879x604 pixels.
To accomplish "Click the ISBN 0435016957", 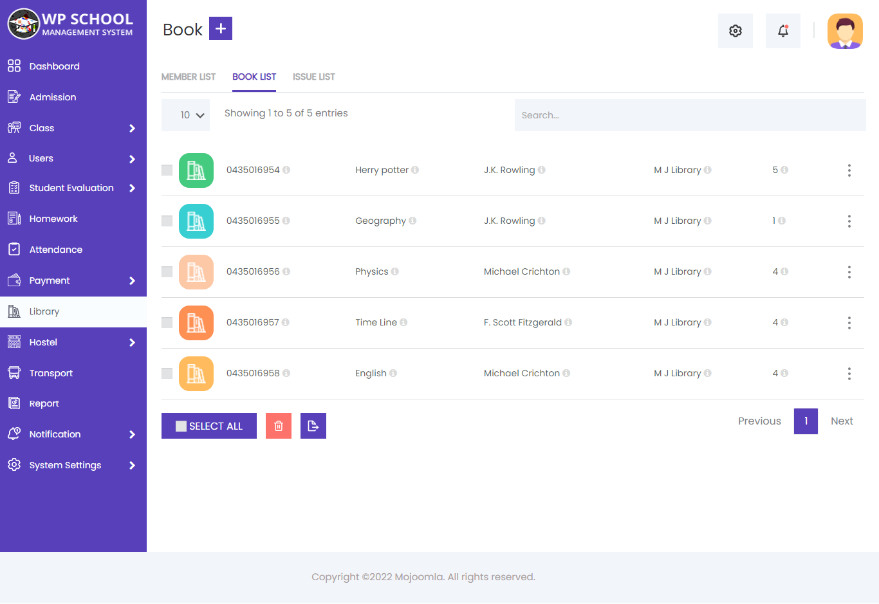I will point(253,322).
